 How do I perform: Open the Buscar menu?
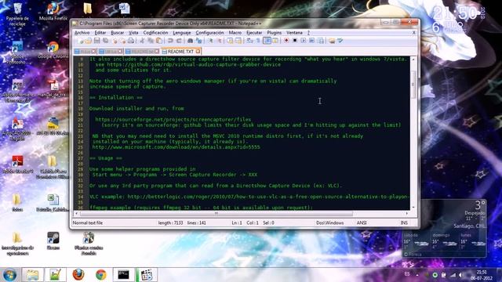117,33
